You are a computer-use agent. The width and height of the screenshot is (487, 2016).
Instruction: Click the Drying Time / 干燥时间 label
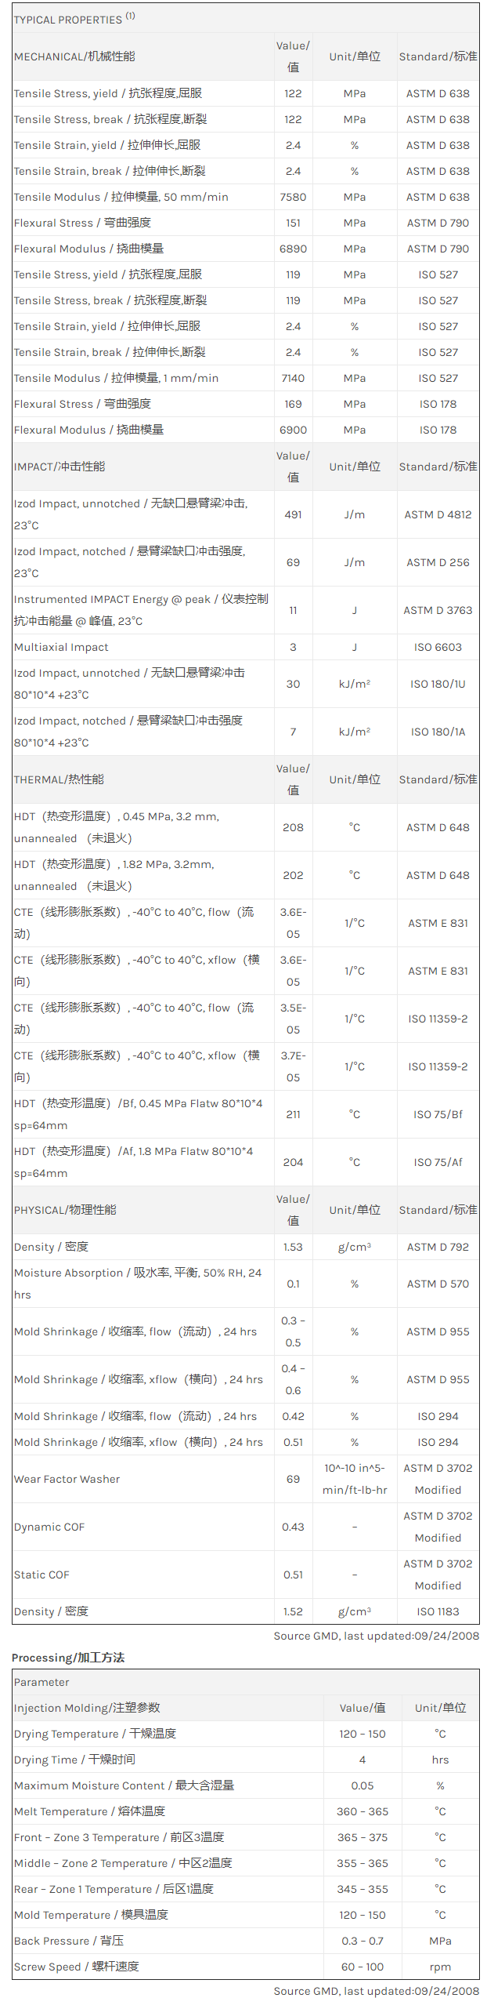pyautogui.click(x=74, y=1760)
